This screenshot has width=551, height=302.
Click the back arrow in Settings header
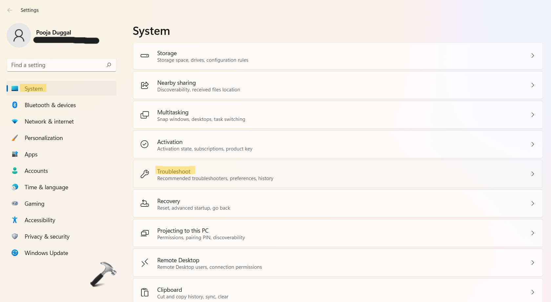(10, 10)
